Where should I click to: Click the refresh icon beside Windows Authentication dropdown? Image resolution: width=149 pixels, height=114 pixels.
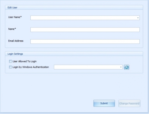(127, 67)
